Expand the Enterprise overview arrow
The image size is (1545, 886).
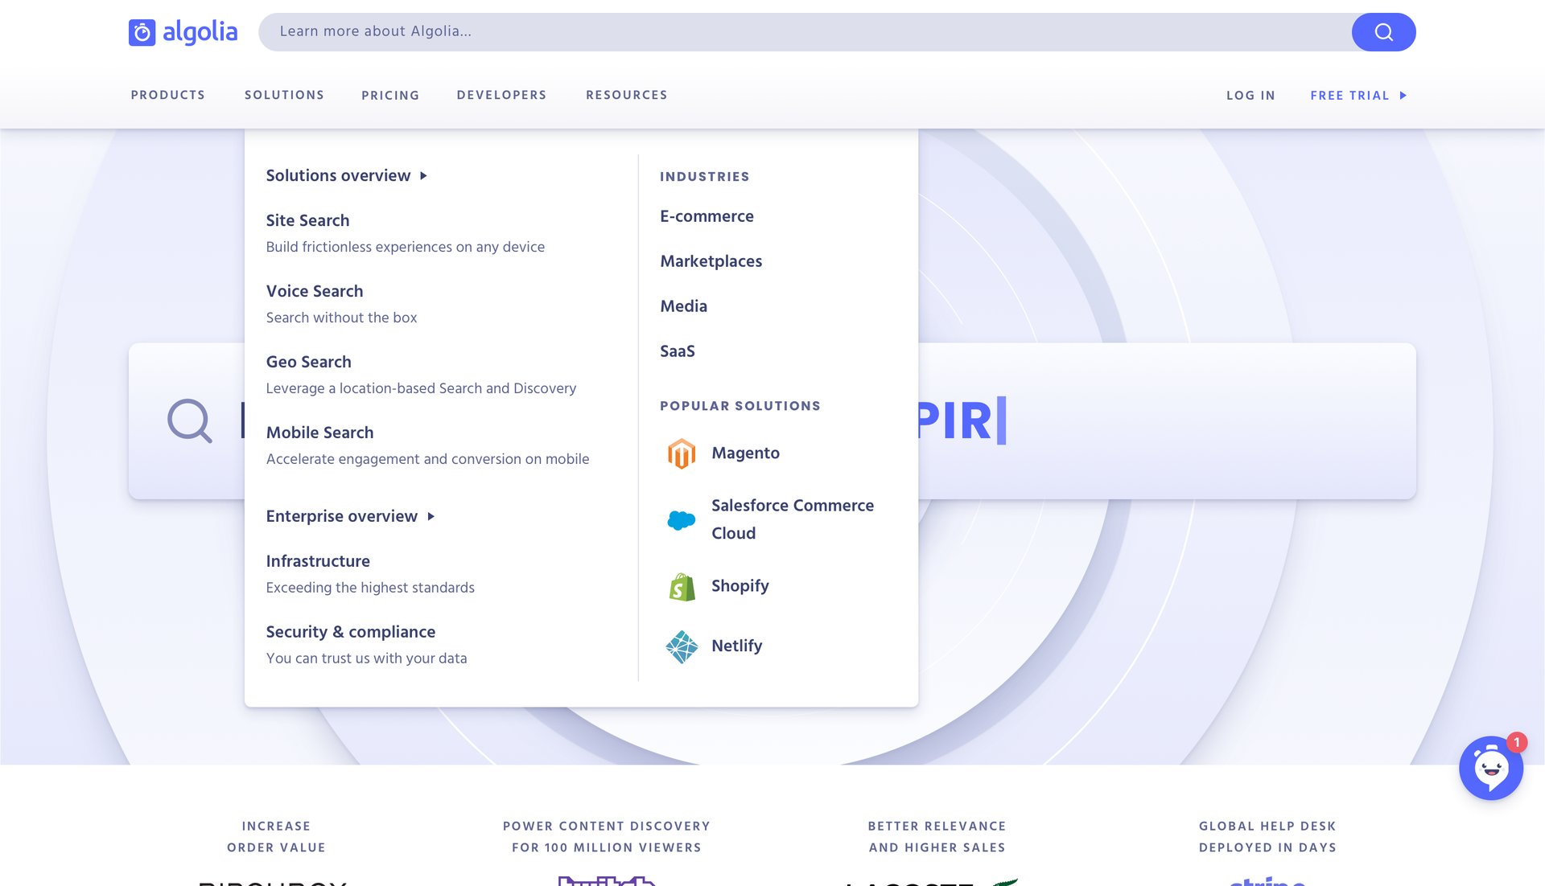point(431,517)
